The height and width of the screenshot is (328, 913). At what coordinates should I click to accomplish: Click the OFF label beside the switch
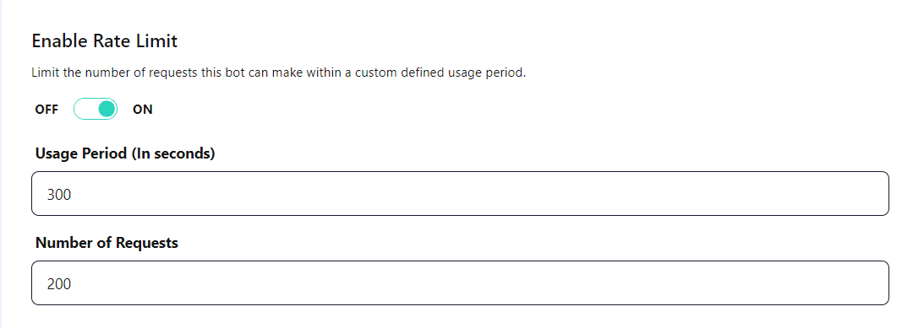click(46, 110)
